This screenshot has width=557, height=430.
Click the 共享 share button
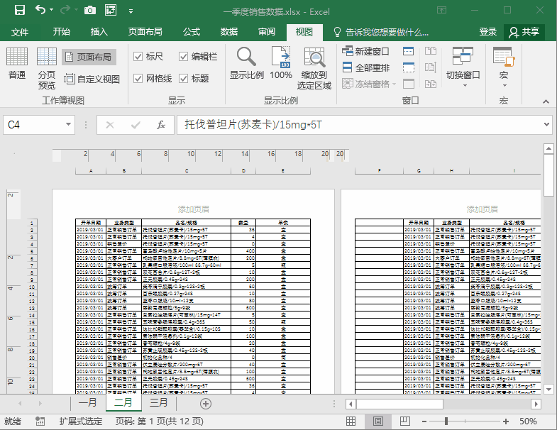click(x=524, y=32)
